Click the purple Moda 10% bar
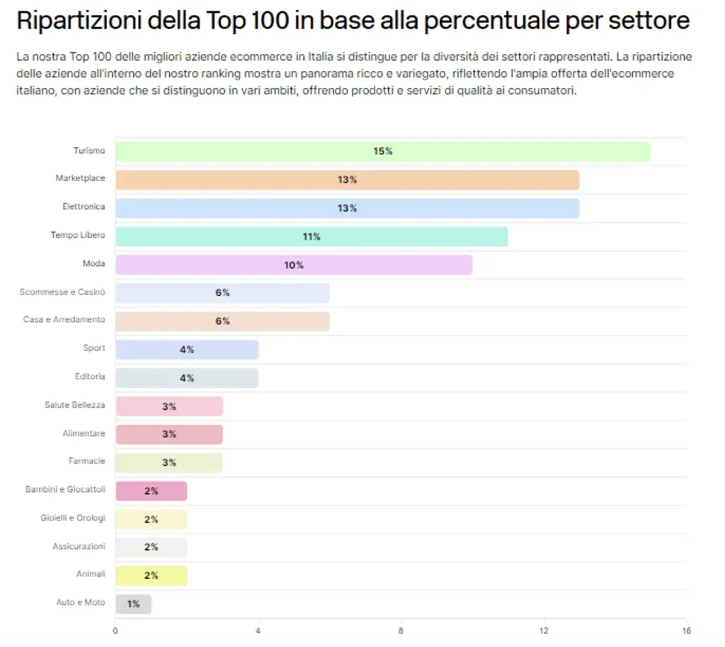 [294, 265]
